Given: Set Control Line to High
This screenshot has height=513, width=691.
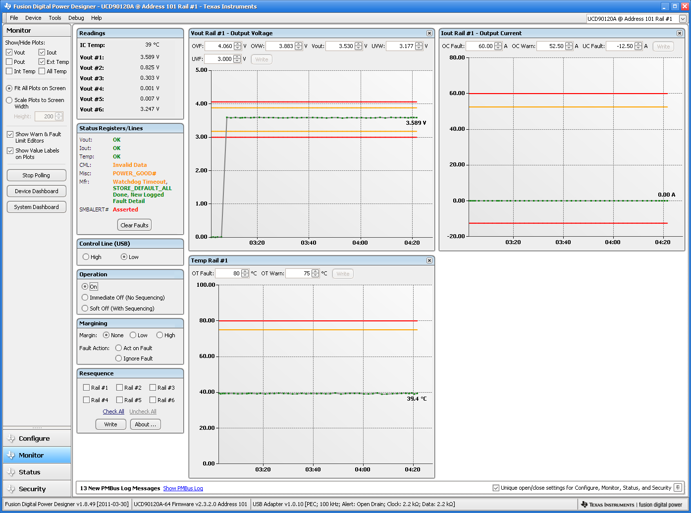Looking at the screenshot, I should 86,257.
